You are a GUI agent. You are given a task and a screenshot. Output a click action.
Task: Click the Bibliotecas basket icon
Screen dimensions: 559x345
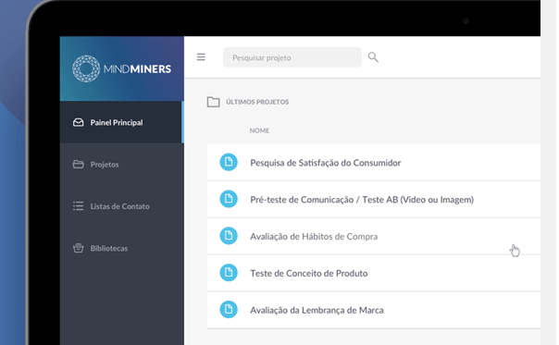[x=78, y=248]
